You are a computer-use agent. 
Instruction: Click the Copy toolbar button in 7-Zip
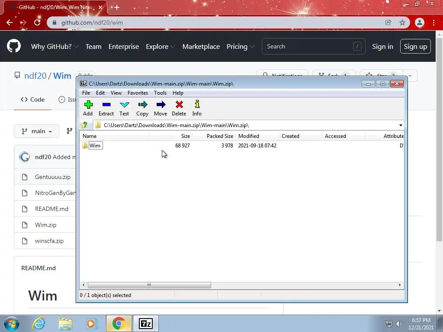pyautogui.click(x=142, y=108)
